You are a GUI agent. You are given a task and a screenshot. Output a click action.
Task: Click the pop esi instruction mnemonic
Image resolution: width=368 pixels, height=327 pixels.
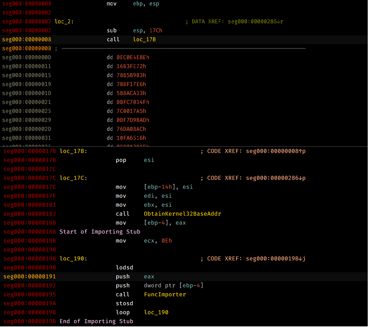[x=121, y=160]
